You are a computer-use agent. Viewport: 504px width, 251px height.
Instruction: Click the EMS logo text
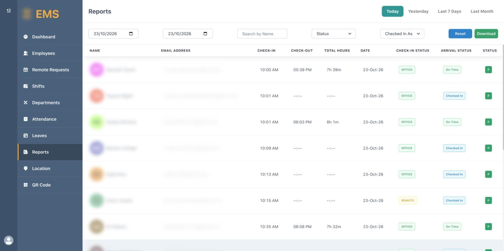pyautogui.click(x=47, y=14)
